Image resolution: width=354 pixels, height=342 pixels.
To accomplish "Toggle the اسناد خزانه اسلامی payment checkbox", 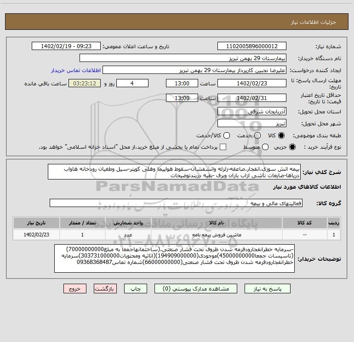I will click(223, 147).
